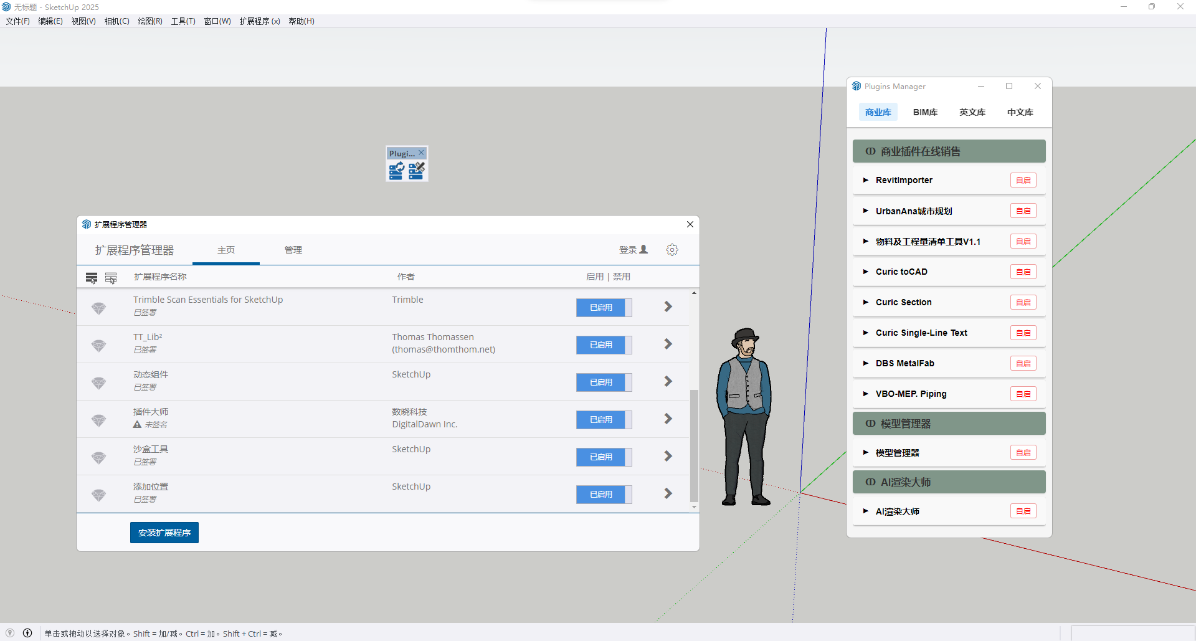
Task: Click the 安装扩展程序 button
Action: pos(164,533)
